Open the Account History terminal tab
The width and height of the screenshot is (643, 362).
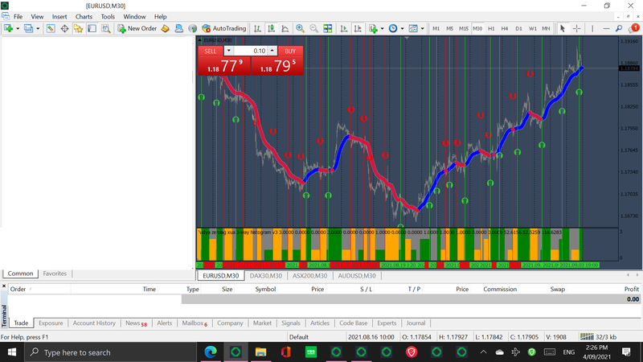[x=94, y=323]
